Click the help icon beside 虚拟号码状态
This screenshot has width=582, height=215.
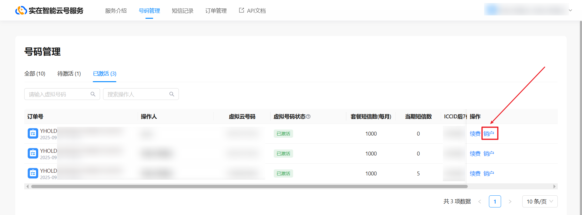pos(308,117)
